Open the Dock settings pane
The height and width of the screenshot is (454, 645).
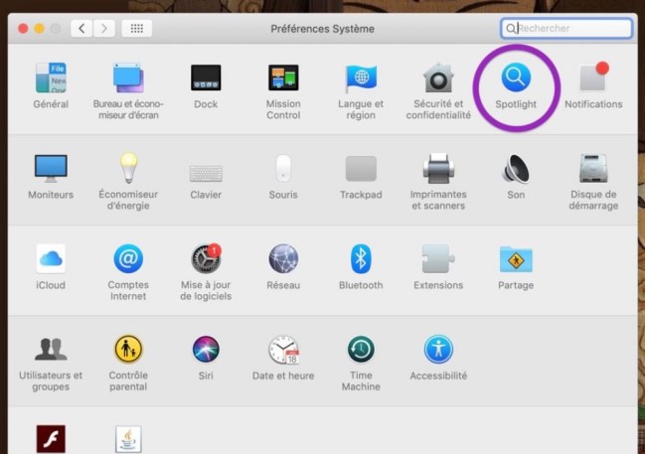tap(206, 78)
